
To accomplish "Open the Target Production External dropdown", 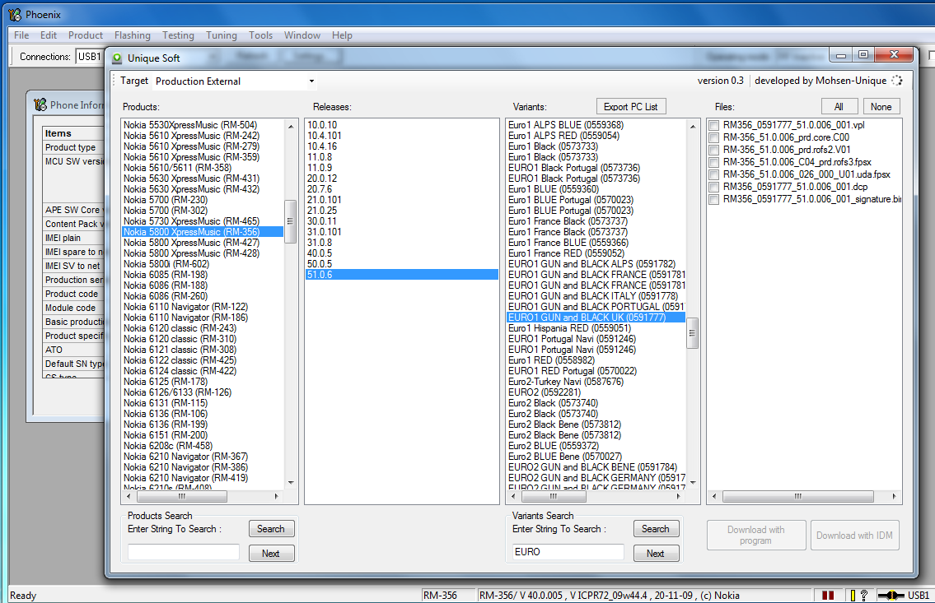I will point(311,81).
